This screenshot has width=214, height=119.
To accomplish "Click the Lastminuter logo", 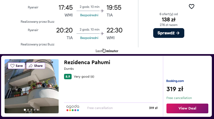I will coord(107,51).
